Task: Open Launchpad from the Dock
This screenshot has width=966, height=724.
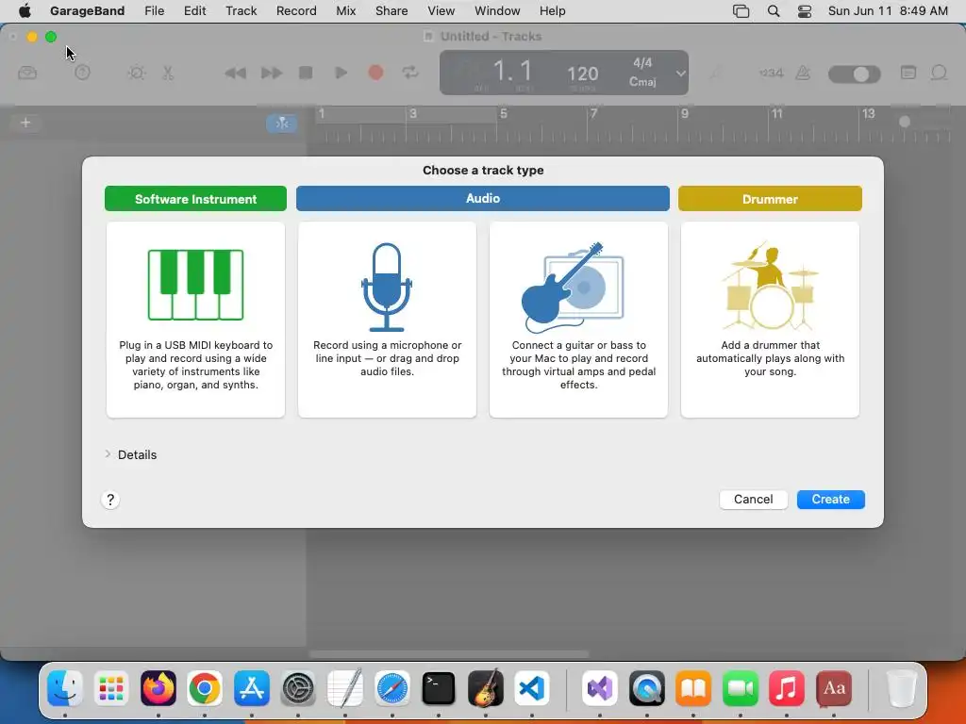Action: pos(111,688)
